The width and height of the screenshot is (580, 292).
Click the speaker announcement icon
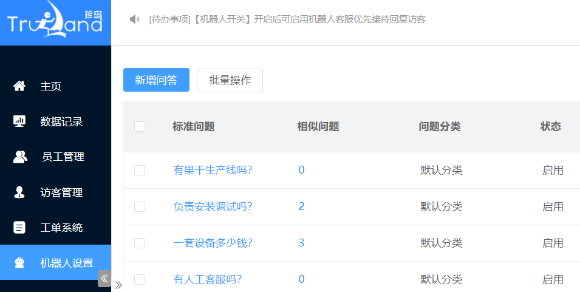pyautogui.click(x=135, y=19)
